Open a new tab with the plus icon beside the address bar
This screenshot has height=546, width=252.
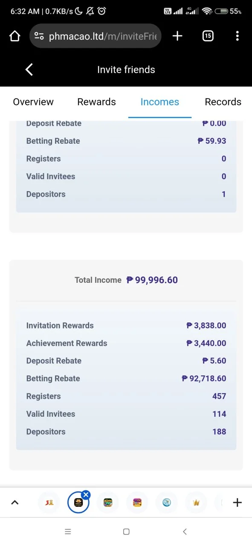click(177, 36)
